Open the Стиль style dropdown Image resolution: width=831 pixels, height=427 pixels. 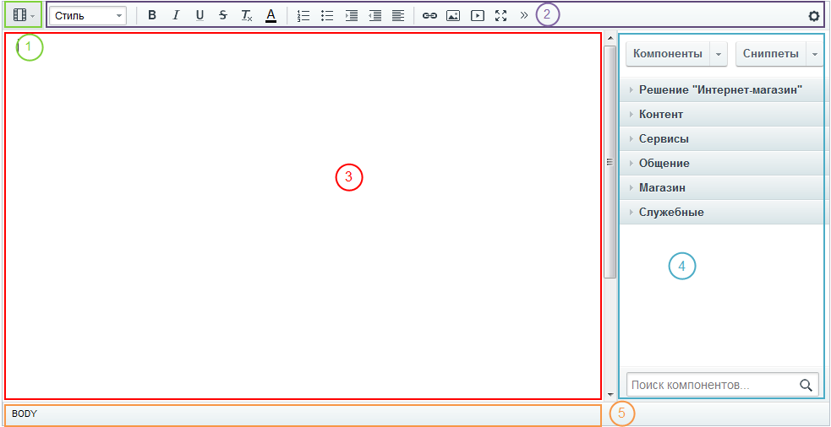88,15
